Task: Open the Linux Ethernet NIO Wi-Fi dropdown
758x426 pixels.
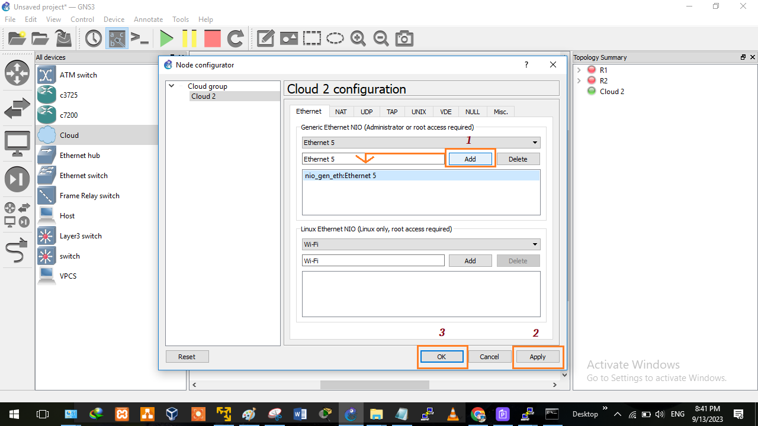Action: coord(420,244)
